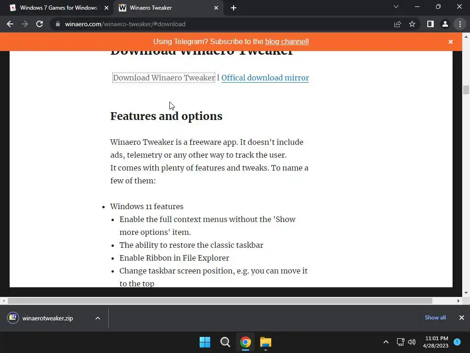Click the vertical scrollbar up arrow

click(x=466, y=37)
